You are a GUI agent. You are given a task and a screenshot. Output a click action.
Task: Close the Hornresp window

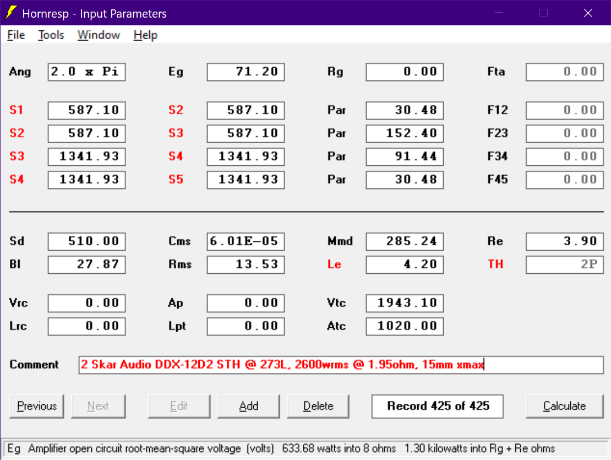tap(588, 13)
